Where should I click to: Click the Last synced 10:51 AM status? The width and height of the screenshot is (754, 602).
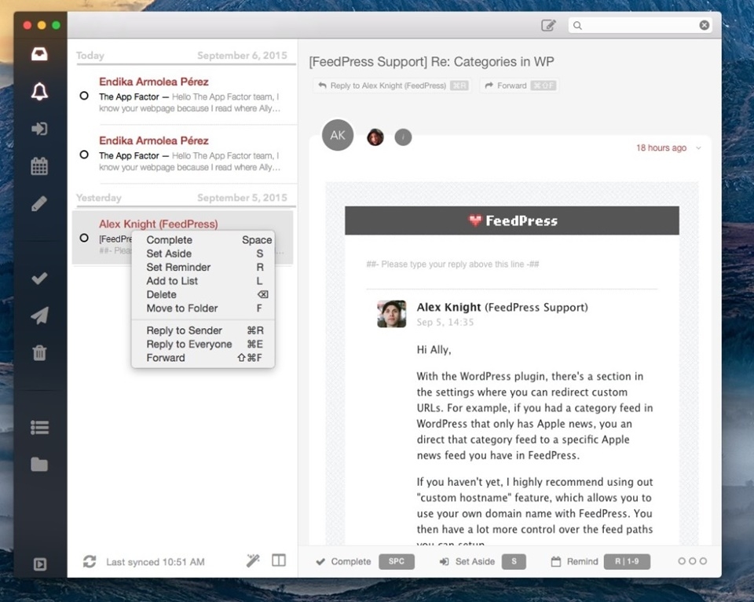tap(156, 562)
